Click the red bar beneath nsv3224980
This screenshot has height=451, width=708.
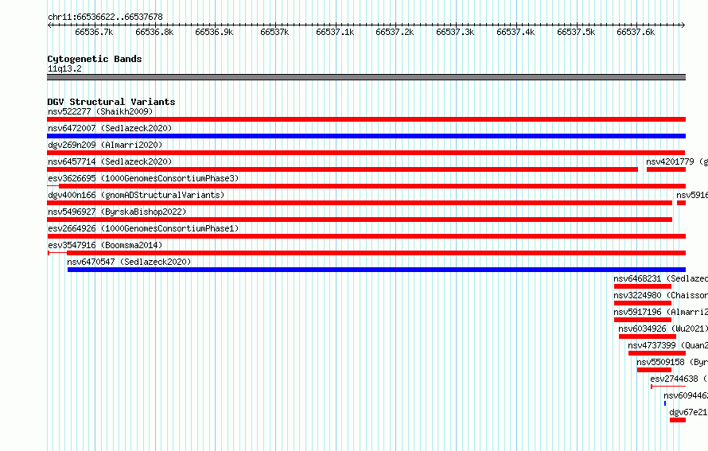[643, 303]
